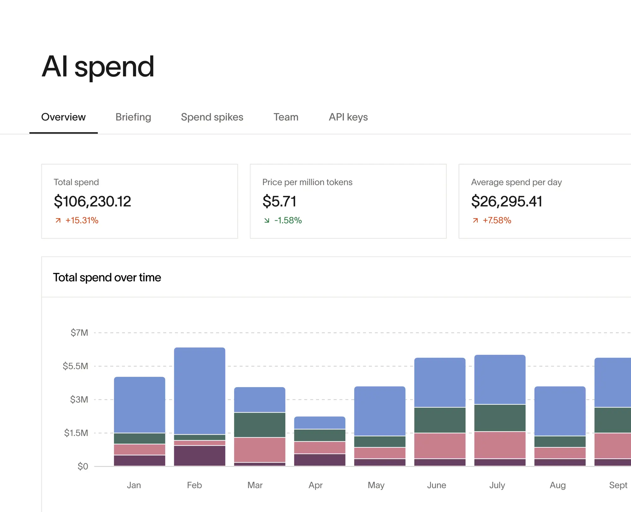Screen dimensions: 631x512
Task: Click the Total spend over time heading
Action: tap(107, 277)
